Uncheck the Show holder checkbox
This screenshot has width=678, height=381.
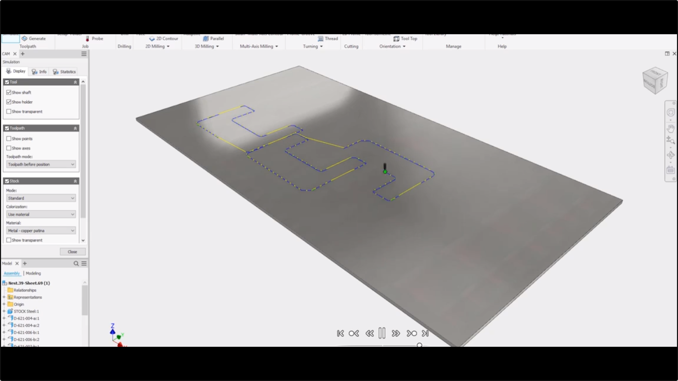pyautogui.click(x=8, y=102)
